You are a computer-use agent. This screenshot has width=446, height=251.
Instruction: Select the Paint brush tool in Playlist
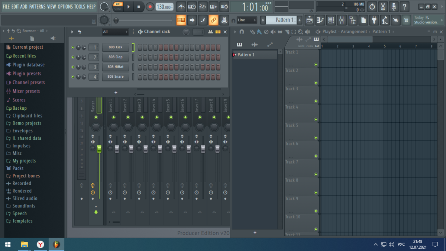point(259,32)
